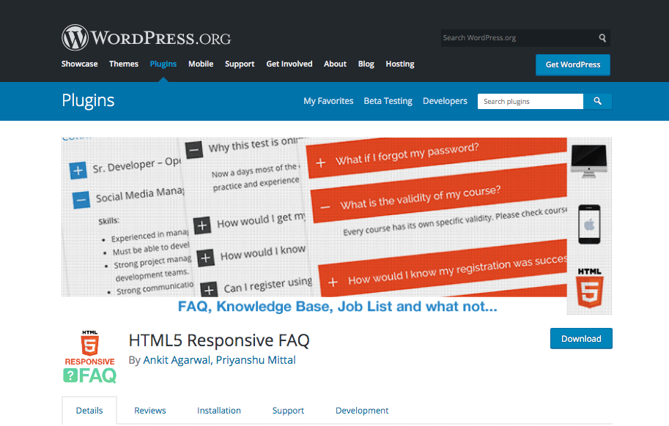Expand the dark plus beside How would I know

[206, 258]
